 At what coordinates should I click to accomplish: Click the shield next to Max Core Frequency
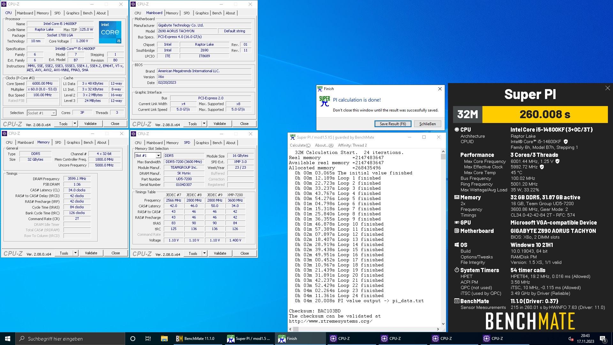coord(557,161)
